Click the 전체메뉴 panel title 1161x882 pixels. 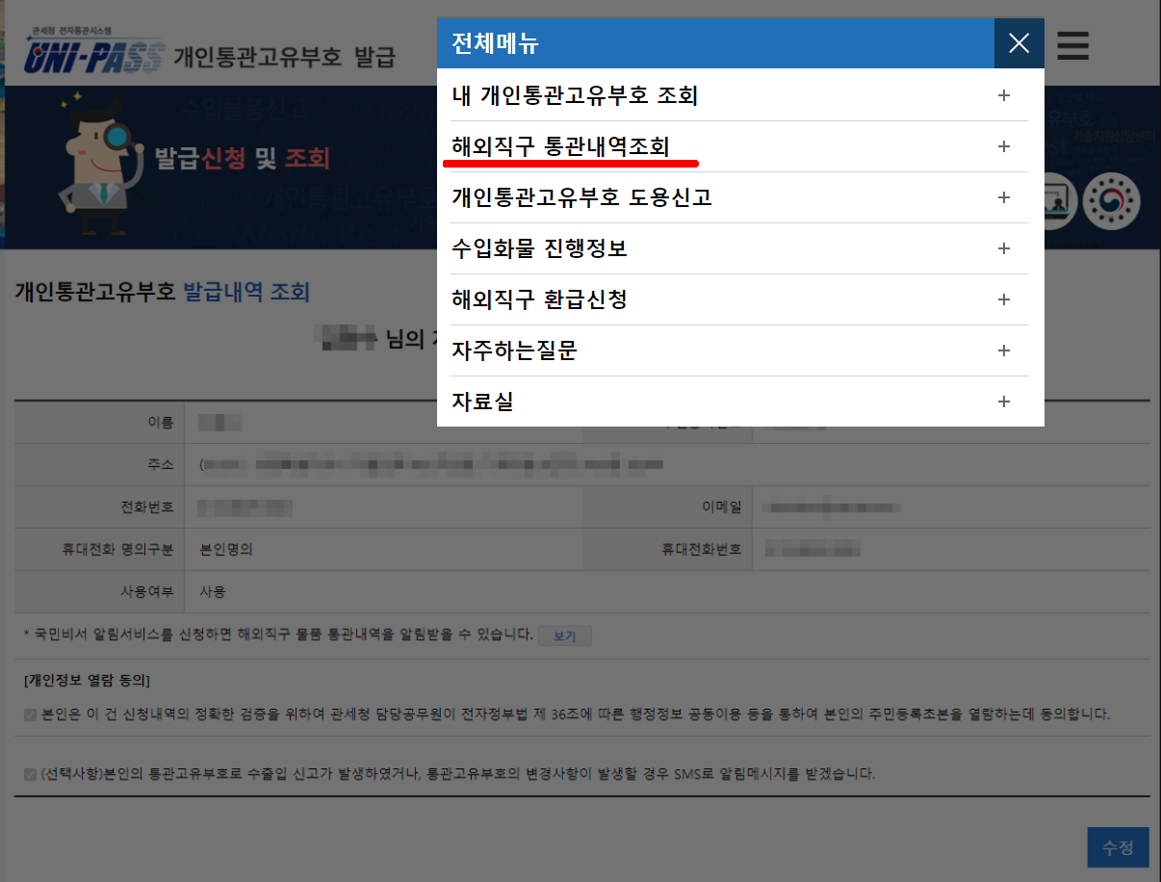(x=495, y=43)
